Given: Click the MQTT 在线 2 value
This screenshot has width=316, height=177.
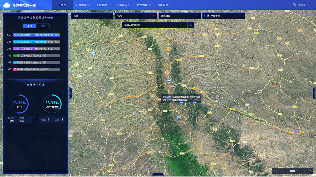Looking at the screenshot, I should pos(62,119).
